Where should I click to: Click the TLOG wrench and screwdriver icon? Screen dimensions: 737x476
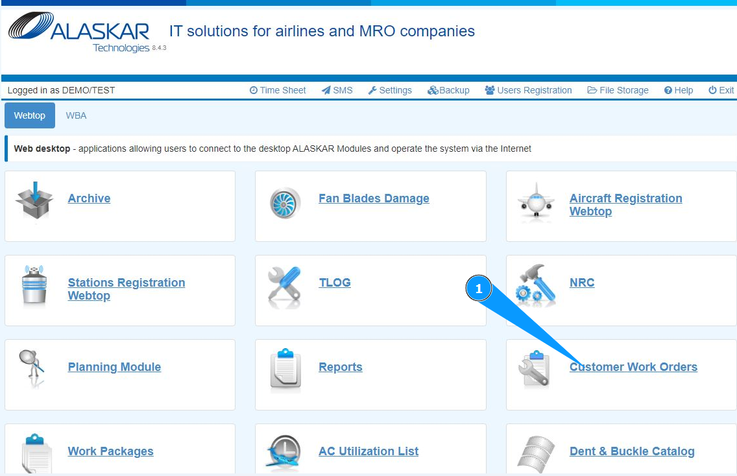[284, 287]
